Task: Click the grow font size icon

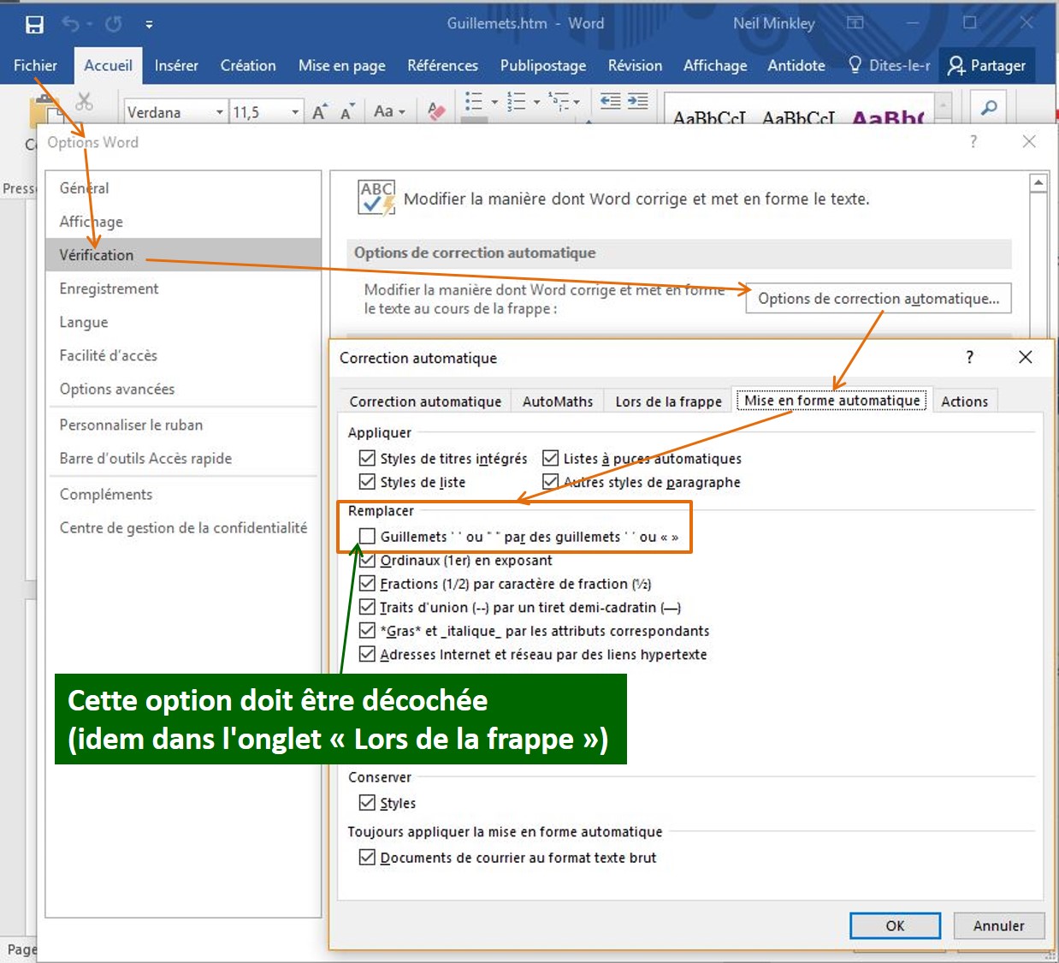Action: tap(319, 112)
